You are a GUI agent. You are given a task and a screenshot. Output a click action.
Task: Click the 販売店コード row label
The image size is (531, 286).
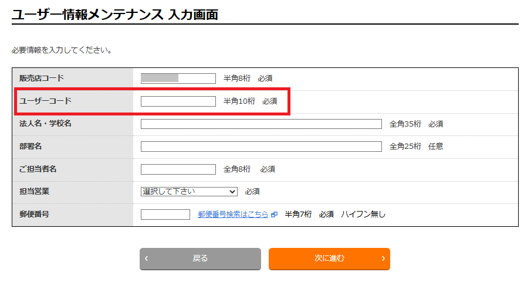[42, 78]
